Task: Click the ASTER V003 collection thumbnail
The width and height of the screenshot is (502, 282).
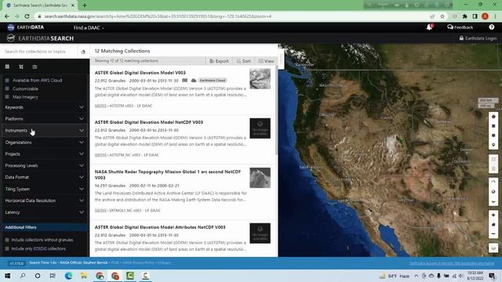Action: point(260,78)
